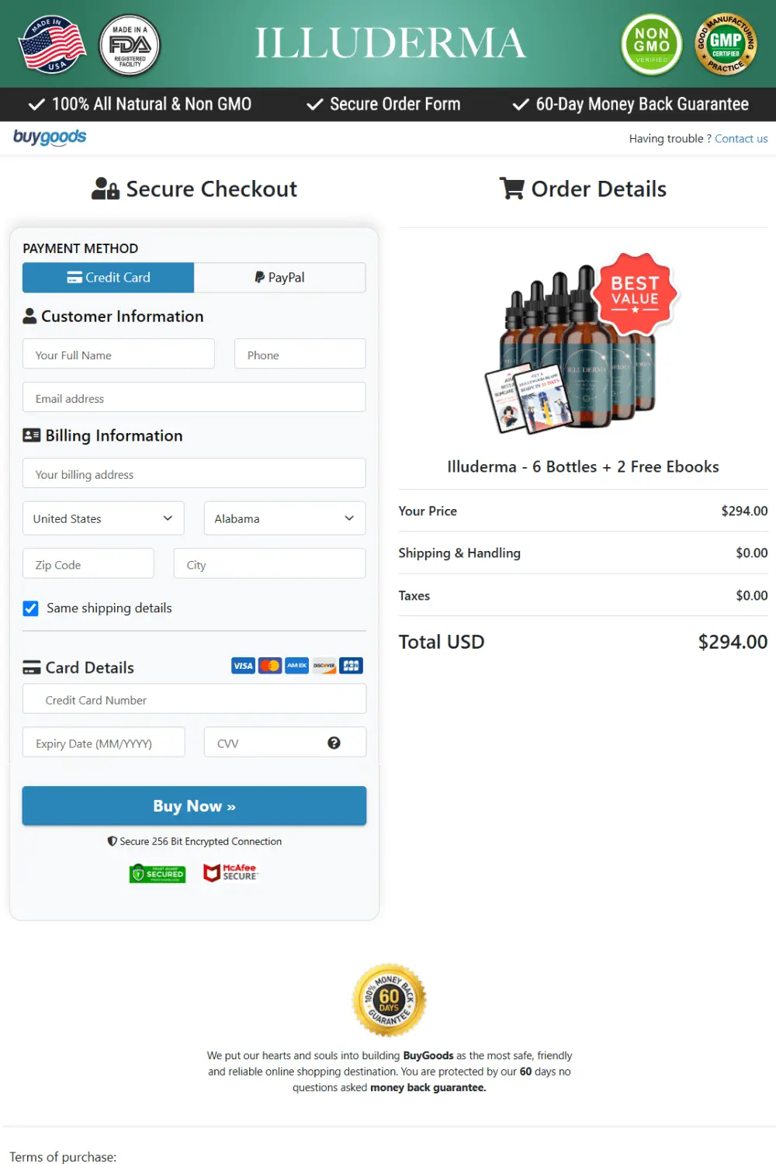Open the Alabama state dropdown

click(284, 518)
